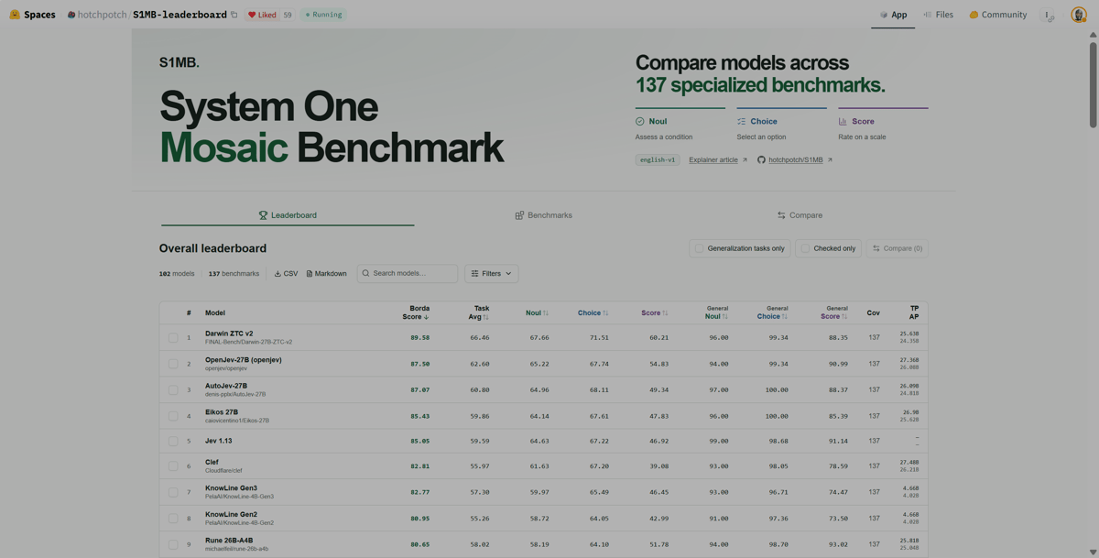This screenshot has width=1099, height=558.
Task: Focus the Search models input field
Action: click(408, 274)
